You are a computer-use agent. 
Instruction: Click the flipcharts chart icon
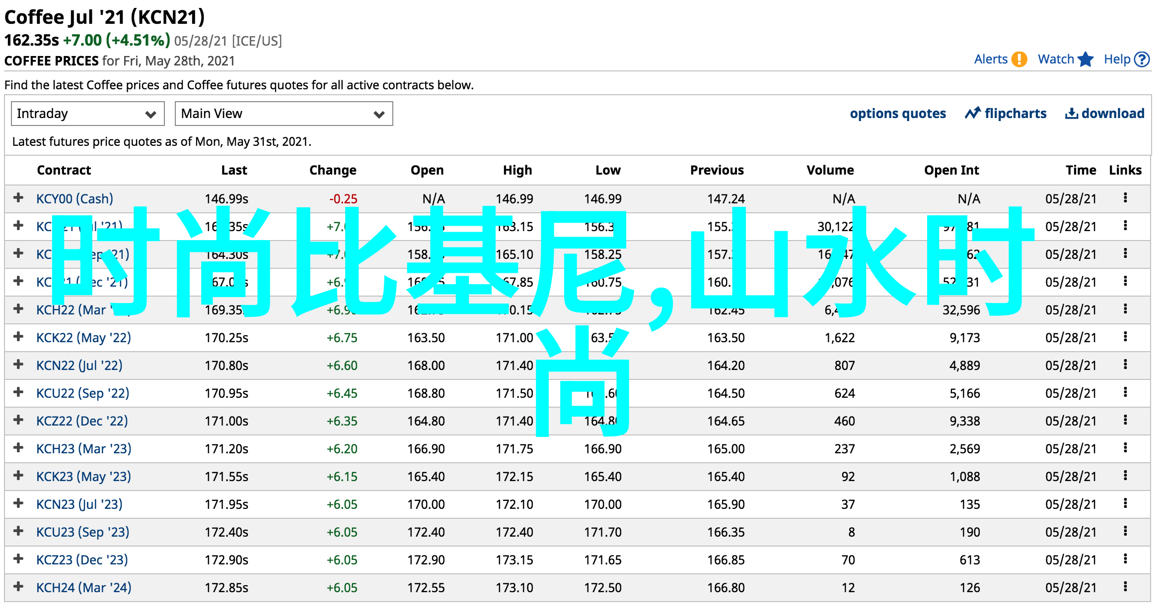pyautogui.click(x=972, y=114)
